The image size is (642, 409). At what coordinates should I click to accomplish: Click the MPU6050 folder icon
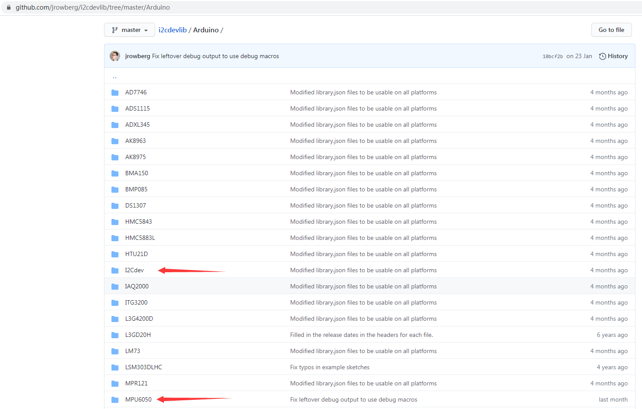tap(115, 399)
